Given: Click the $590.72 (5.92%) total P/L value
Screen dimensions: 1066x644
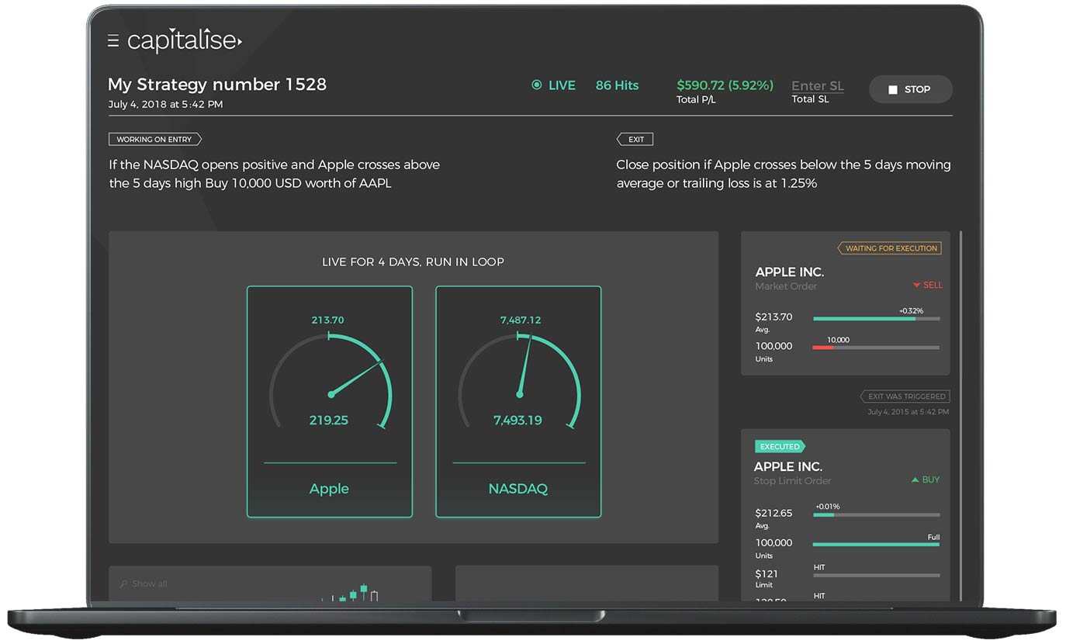Looking at the screenshot, I should click(725, 85).
